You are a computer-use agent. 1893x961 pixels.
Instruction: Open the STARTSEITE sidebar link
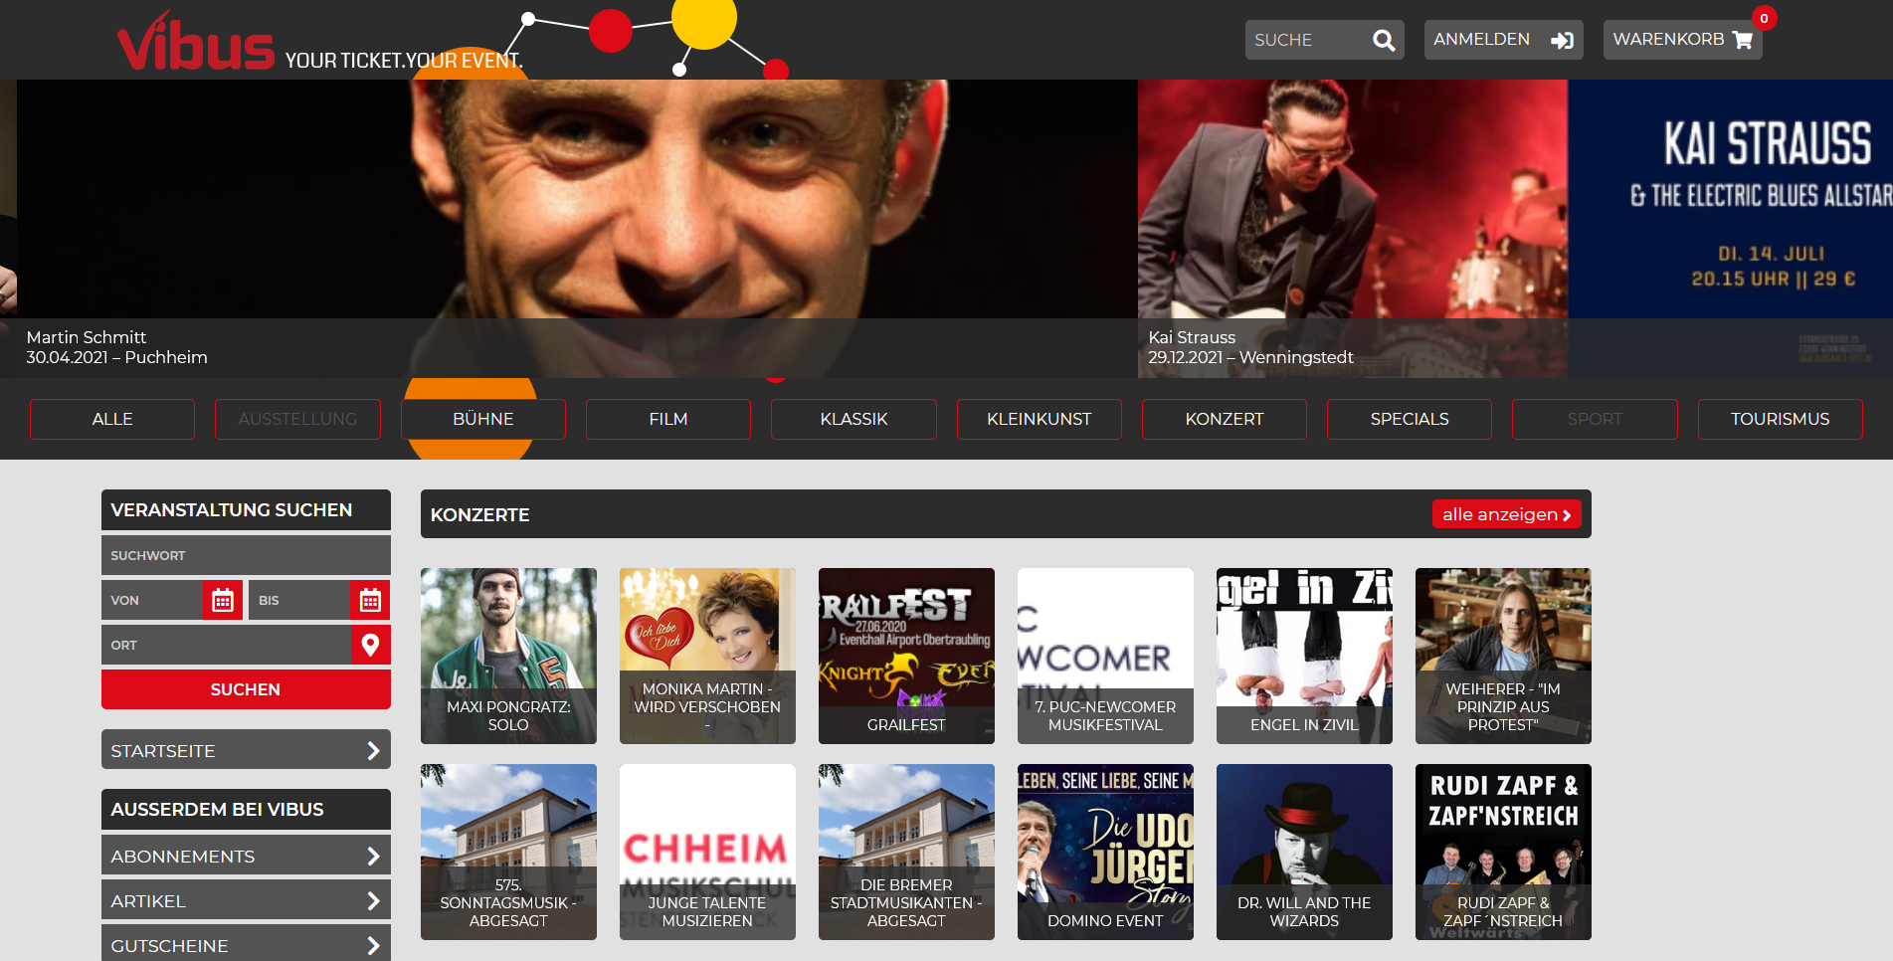click(246, 750)
